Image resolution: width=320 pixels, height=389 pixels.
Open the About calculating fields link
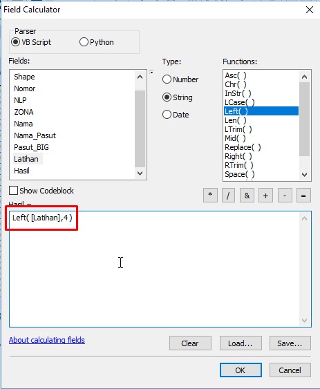click(47, 340)
